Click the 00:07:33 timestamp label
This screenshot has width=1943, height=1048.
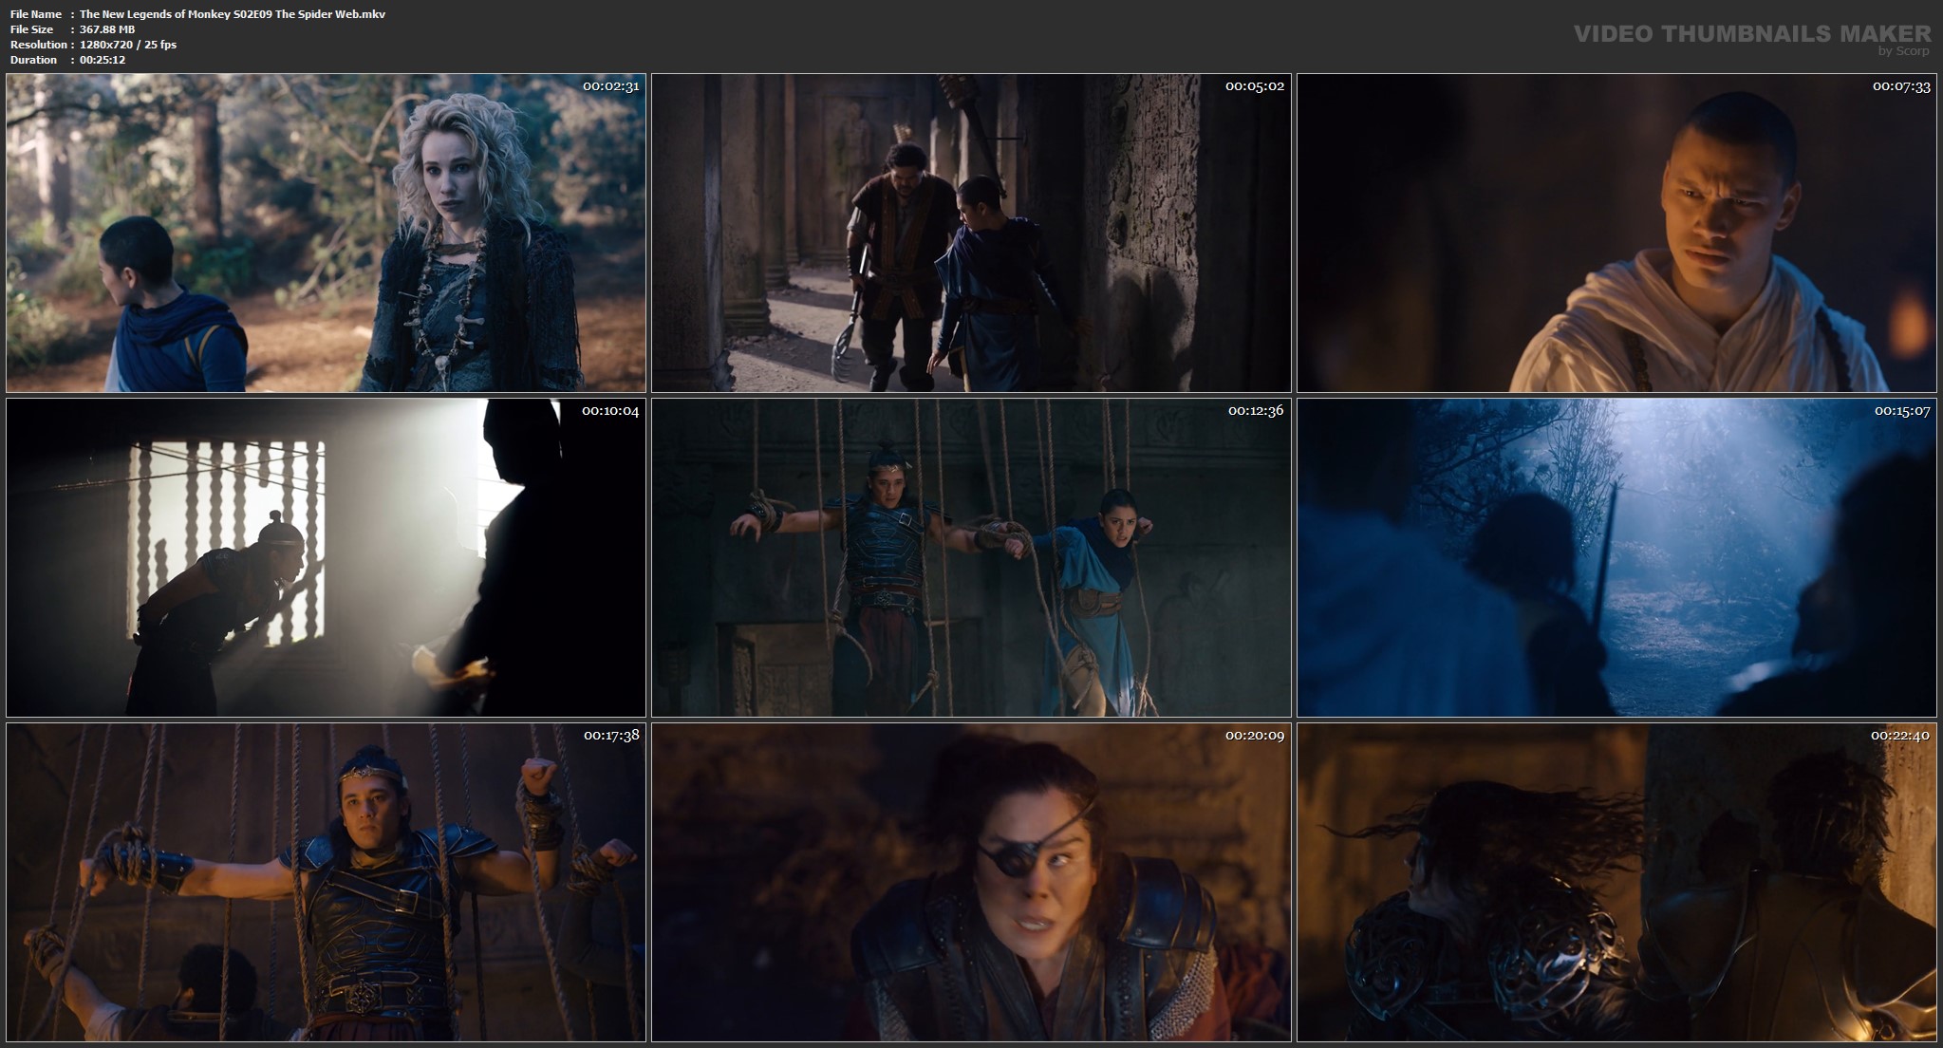1900,86
